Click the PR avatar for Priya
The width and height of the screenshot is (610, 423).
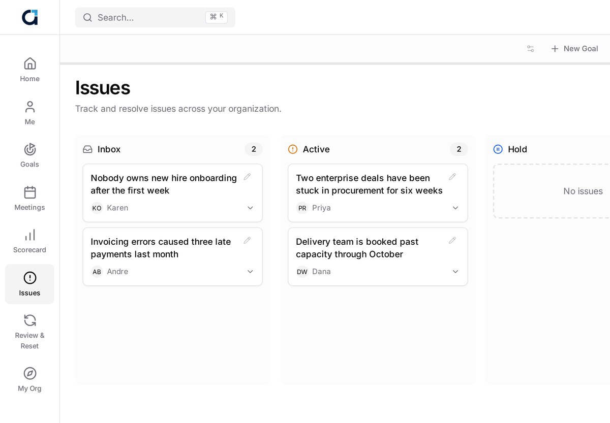pos(302,208)
